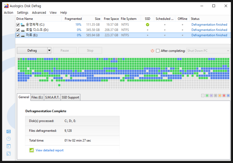Click the 585.94 GB size cell

93,35
